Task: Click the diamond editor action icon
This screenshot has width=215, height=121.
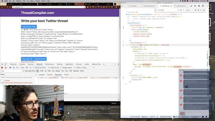Action: [199, 6]
